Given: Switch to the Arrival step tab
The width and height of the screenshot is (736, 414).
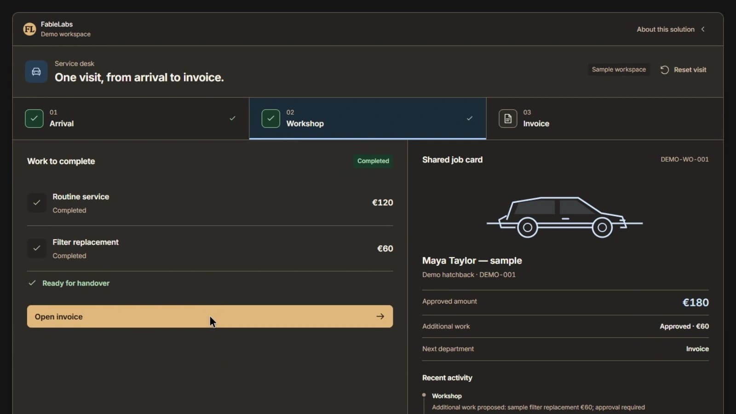Looking at the screenshot, I should pos(131,118).
